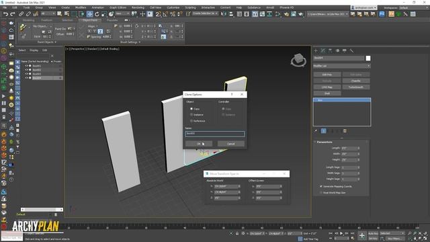Toggle visibility eye of Box002 in scene explorer

pyautogui.click(x=26, y=70)
